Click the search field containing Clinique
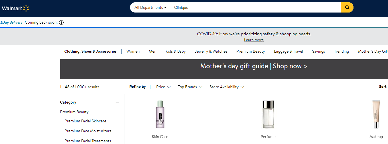 (x=254, y=8)
